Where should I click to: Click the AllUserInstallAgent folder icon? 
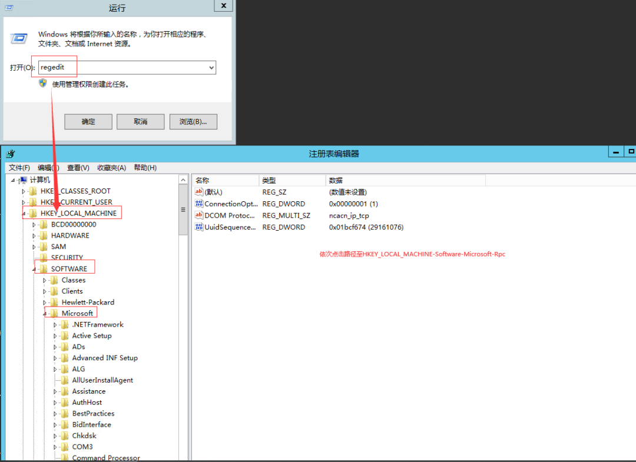65,380
